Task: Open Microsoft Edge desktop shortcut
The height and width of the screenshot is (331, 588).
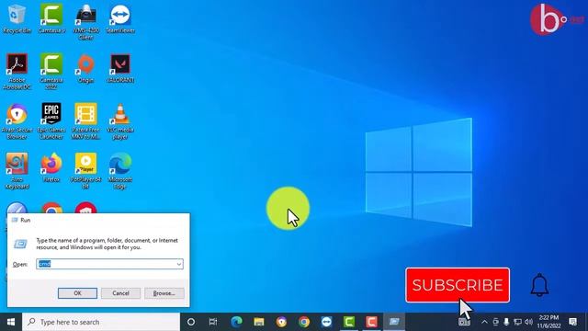Action: coord(120,171)
